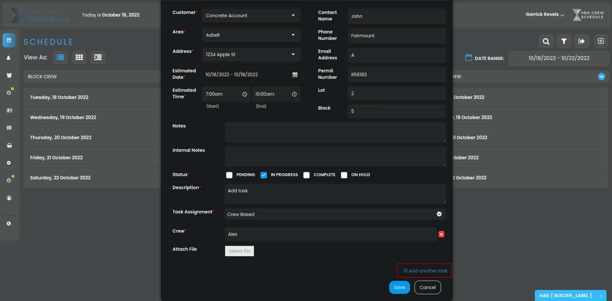Click the Email Address field

[397, 55]
